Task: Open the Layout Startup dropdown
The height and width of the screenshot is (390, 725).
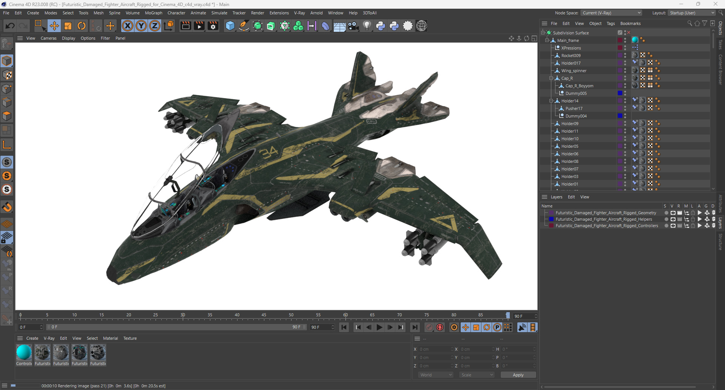Action: pos(692,13)
